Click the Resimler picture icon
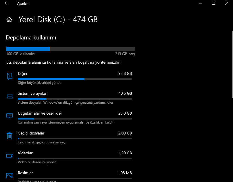 tap(10, 175)
